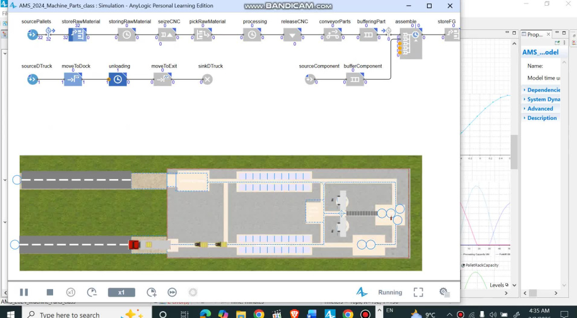The height and width of the screenshot is (318, 577).
Task: Select the storeFG block
Action: click(452, 35)
